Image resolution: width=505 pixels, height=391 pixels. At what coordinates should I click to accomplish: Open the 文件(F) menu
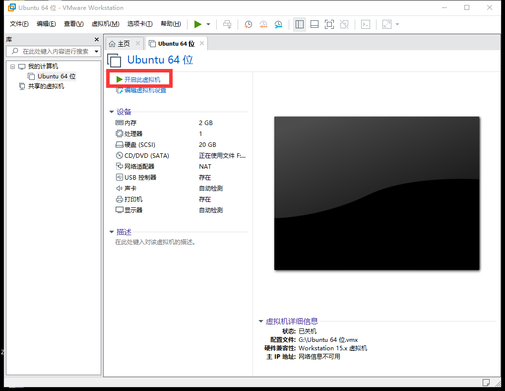pyautogui.click(x=19, y=24)
